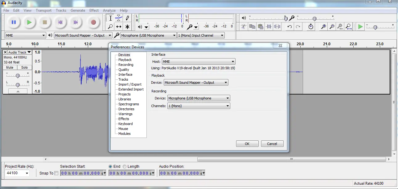Fit project in window zoom icon

[x=348, y=26]
